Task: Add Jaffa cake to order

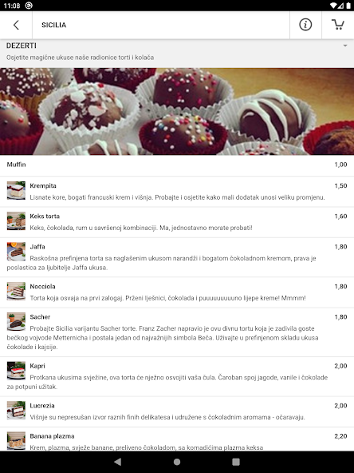Action: [x=177, y=257]
